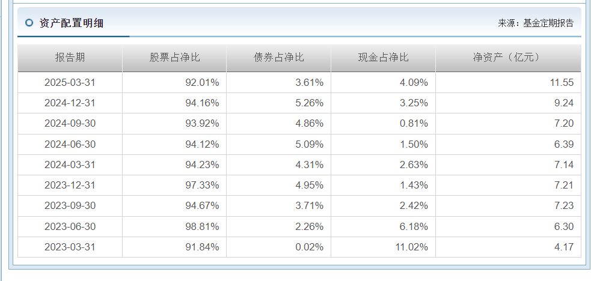The image size is (591, 281).
Task: Select the 2025-03-31 report date cell
Action: tap(70, 82)
